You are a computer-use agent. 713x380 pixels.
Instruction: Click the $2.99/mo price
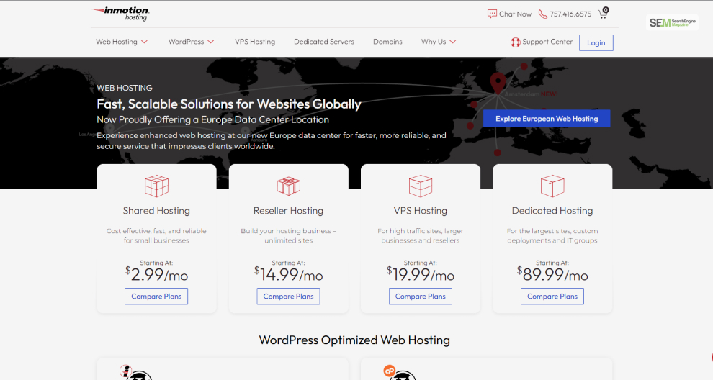156,274
